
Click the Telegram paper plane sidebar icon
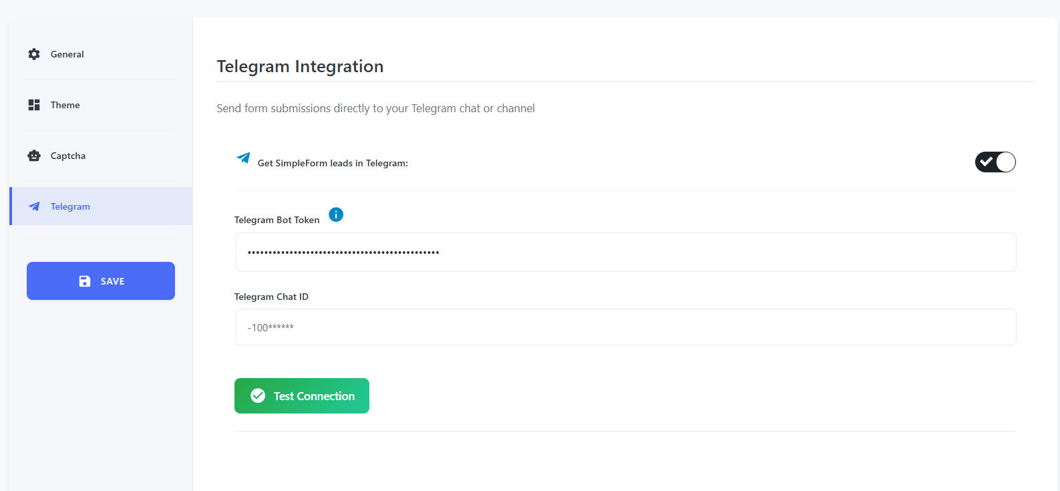click(34, 206)
